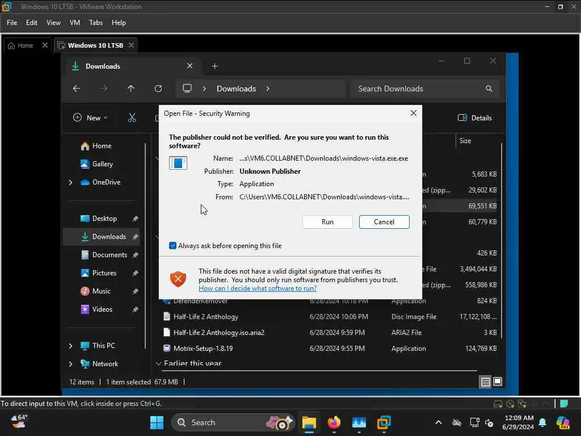Click the search magnifier icon in Explorer

point(489,89)
